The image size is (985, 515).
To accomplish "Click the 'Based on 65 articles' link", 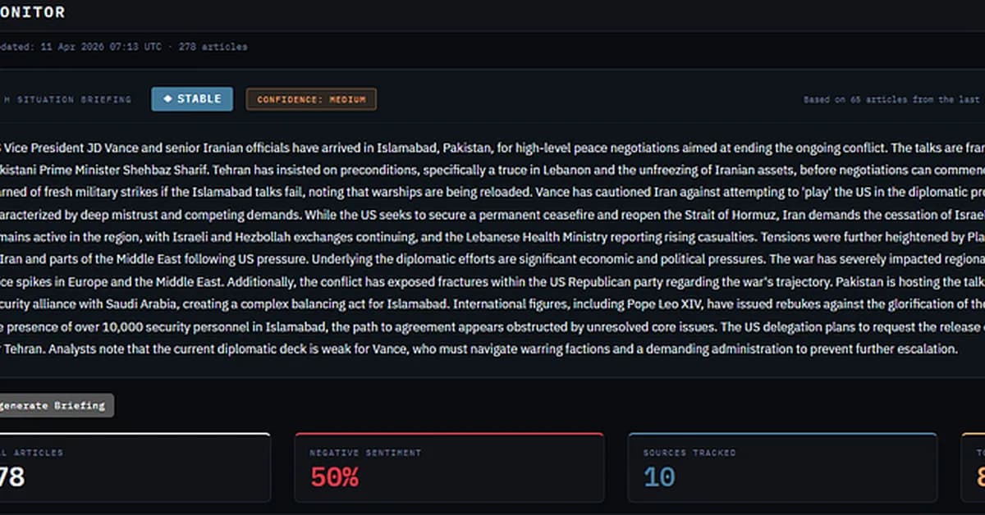I will tap(895, 98).
